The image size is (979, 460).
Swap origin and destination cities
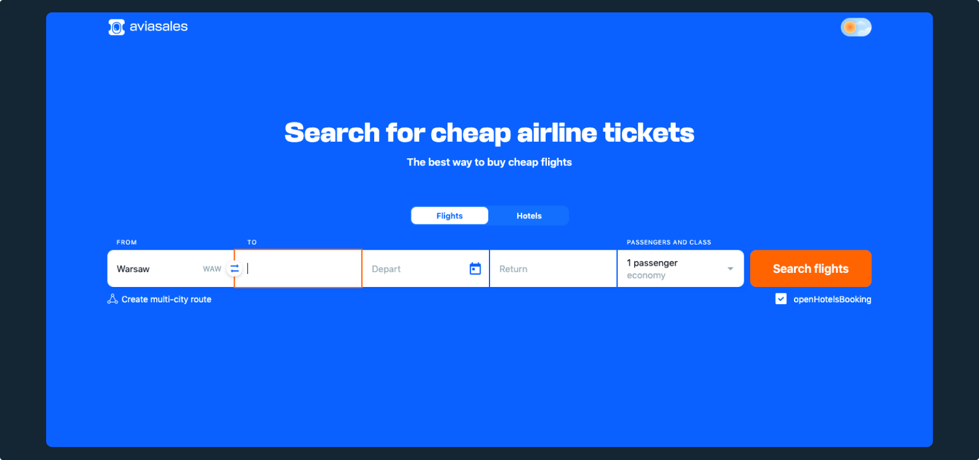235,269
